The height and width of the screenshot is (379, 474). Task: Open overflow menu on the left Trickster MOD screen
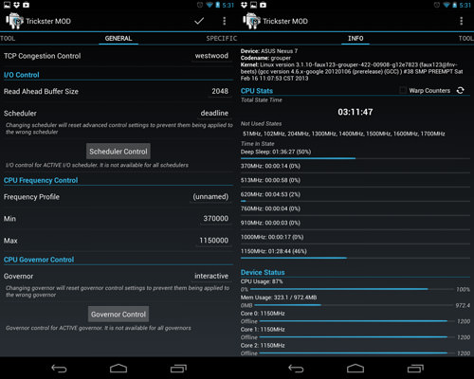click(x=225, y=21)
